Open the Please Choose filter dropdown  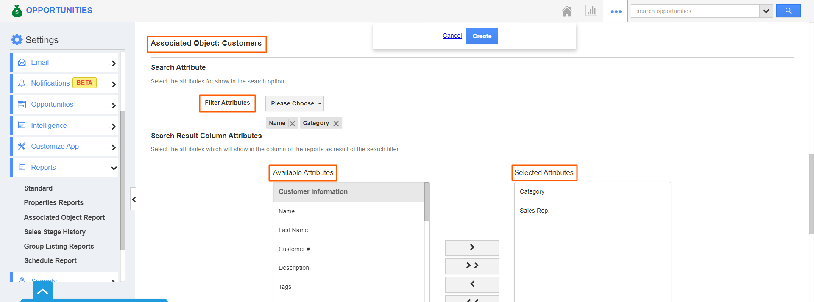295,103
